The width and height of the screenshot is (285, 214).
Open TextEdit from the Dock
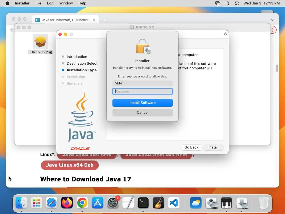click(128, 203)
